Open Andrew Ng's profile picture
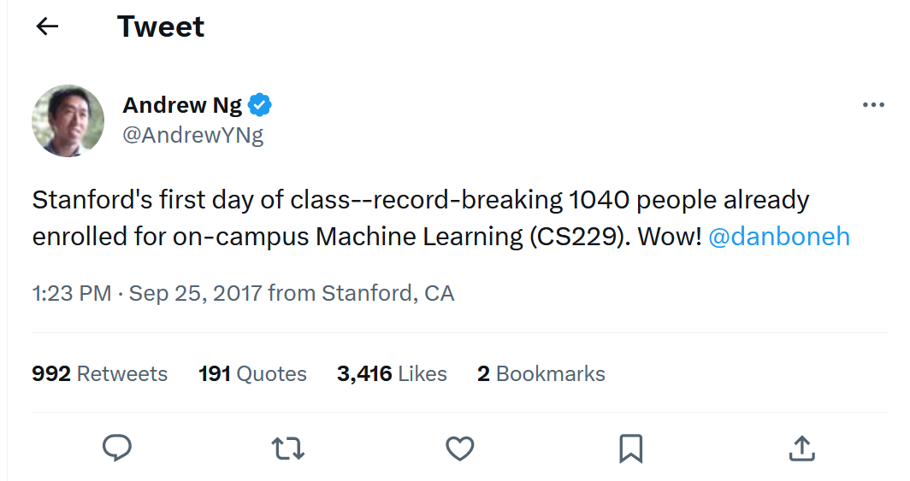This screenshot has width=910, height=481. pyautogui.click(x=68, y=120)
